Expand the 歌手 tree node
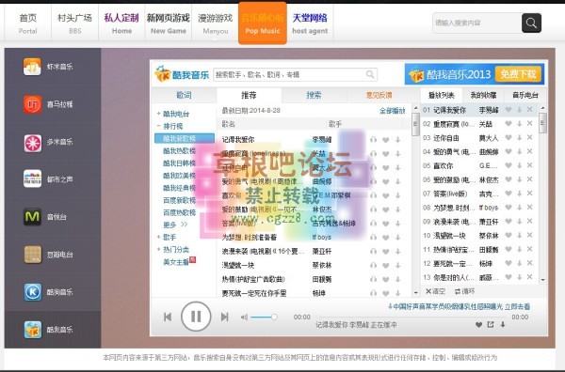 click(158, 237)
